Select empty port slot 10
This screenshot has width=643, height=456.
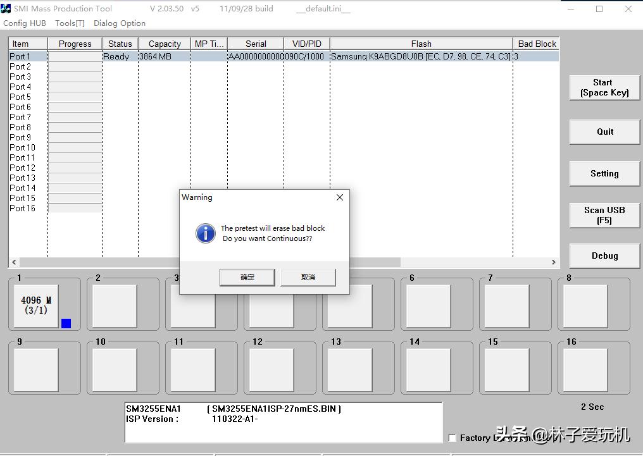[115, 370]
